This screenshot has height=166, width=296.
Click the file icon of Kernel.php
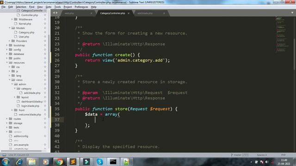16,24
